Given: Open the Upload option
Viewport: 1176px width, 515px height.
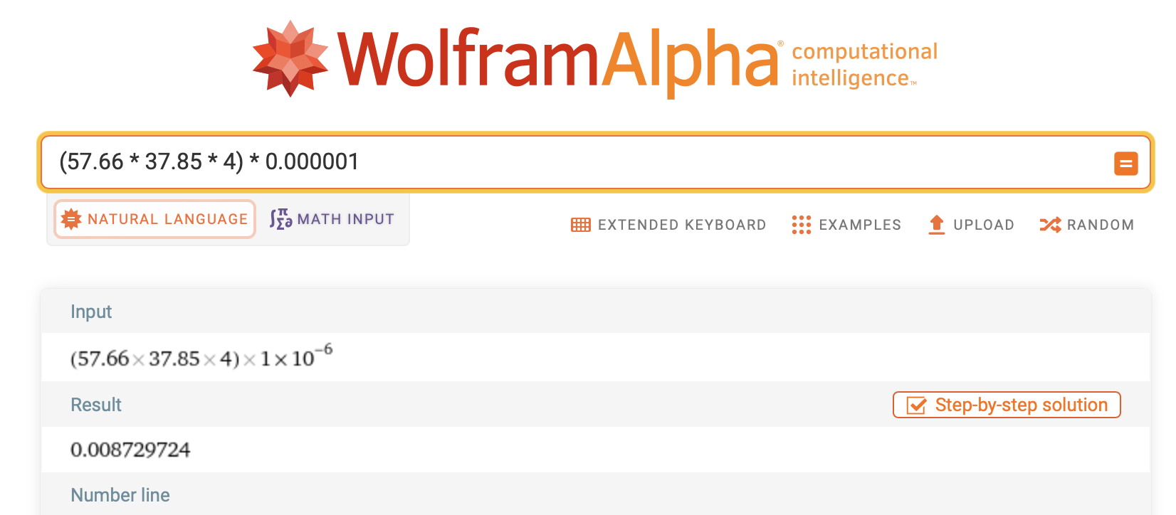Looking at the screenshot, I should point(971,225).
